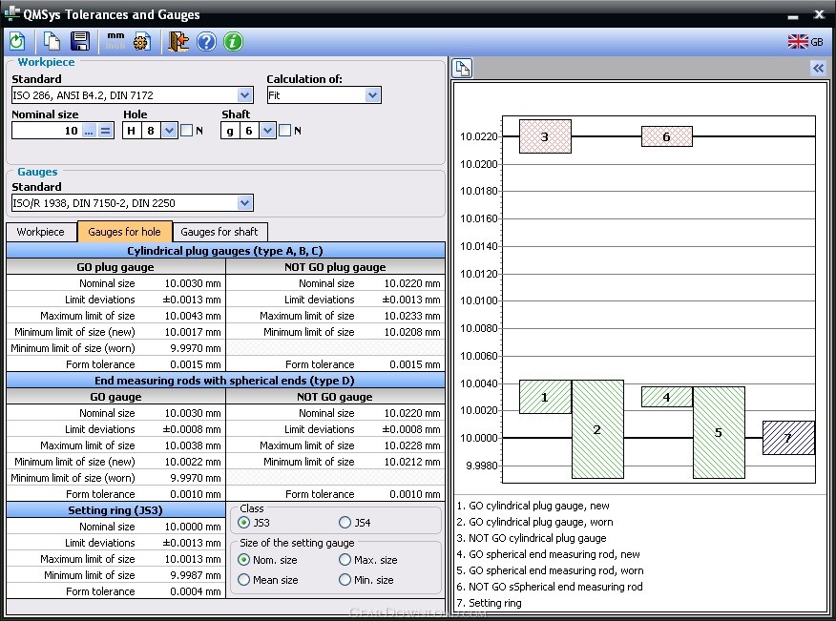Click the 'Cylindrical plug gauges (type A, B, C)' header
This screenshot has width=836, height=621.
coord(225,251)
